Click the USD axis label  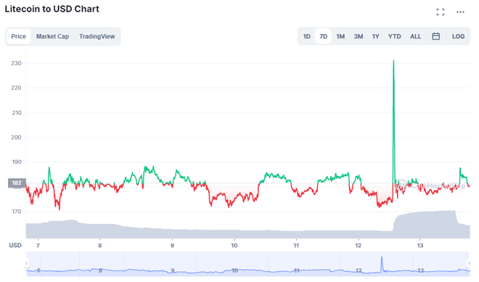click(15, 246)
